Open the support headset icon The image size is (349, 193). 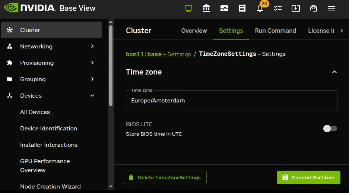[x=313, y=9]
